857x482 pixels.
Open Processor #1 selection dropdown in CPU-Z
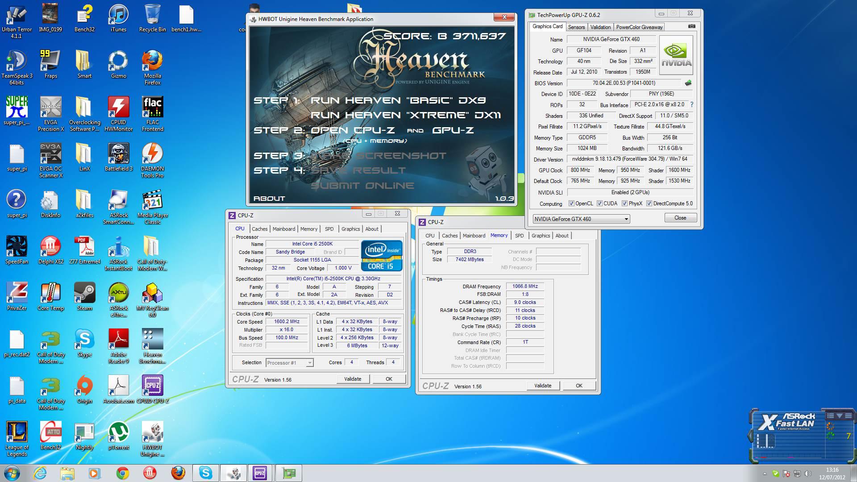(x=289, y=363)
